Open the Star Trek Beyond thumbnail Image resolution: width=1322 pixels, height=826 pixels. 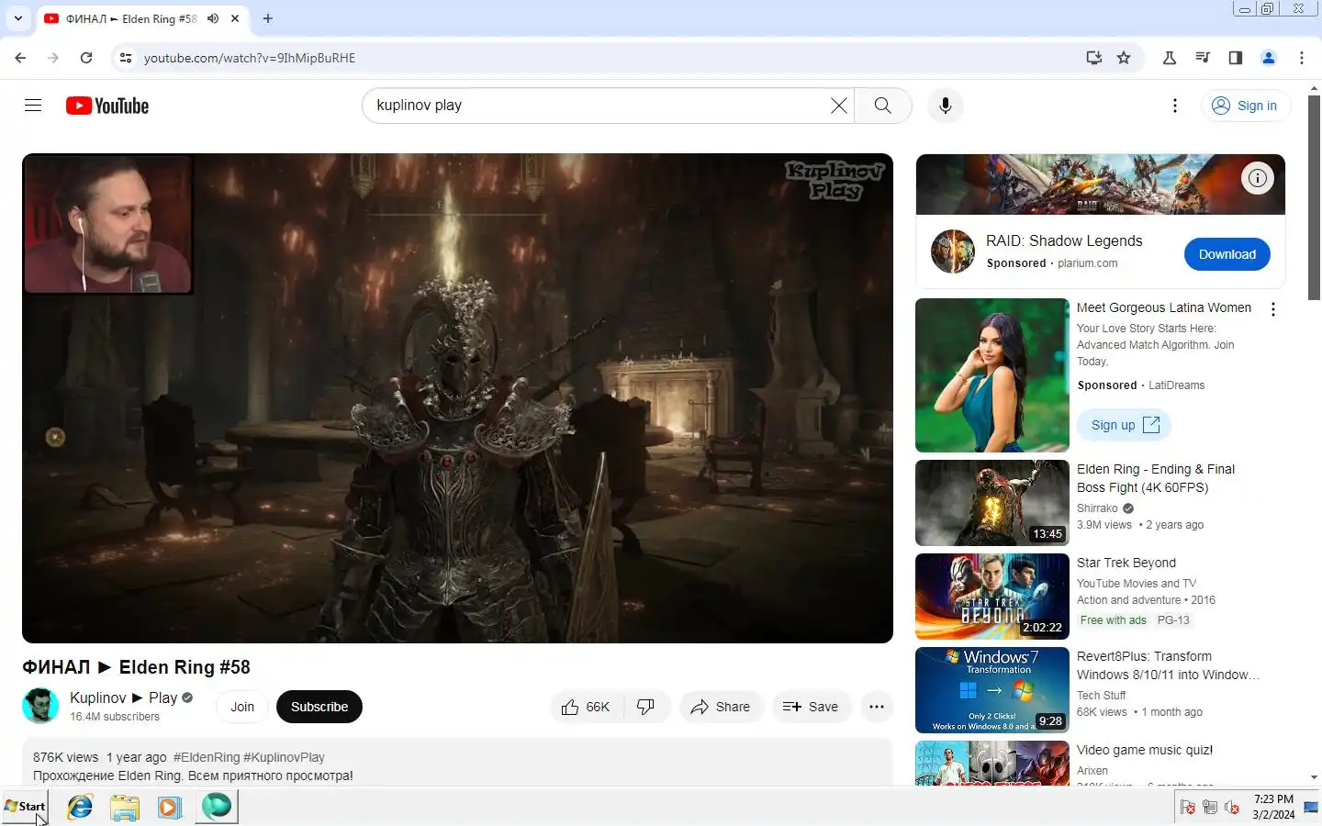coord(992,597)
